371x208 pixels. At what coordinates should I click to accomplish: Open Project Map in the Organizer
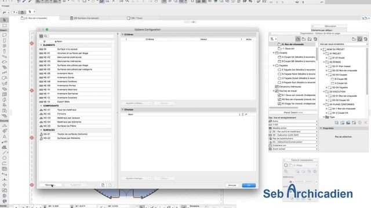pos(298,39)
